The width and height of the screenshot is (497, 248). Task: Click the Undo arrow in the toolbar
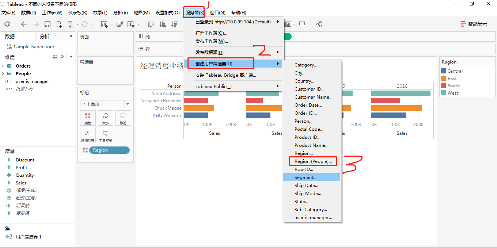(x=24, y=24)
